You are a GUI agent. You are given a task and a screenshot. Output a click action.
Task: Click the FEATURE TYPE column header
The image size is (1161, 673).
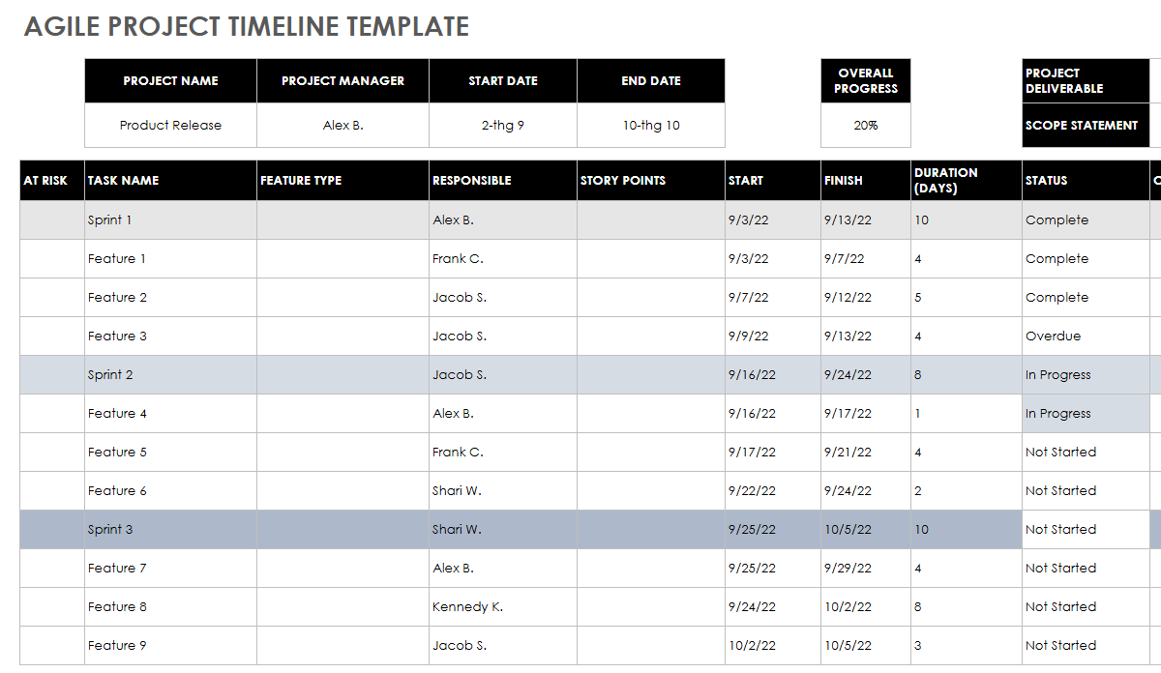[301, 181]
